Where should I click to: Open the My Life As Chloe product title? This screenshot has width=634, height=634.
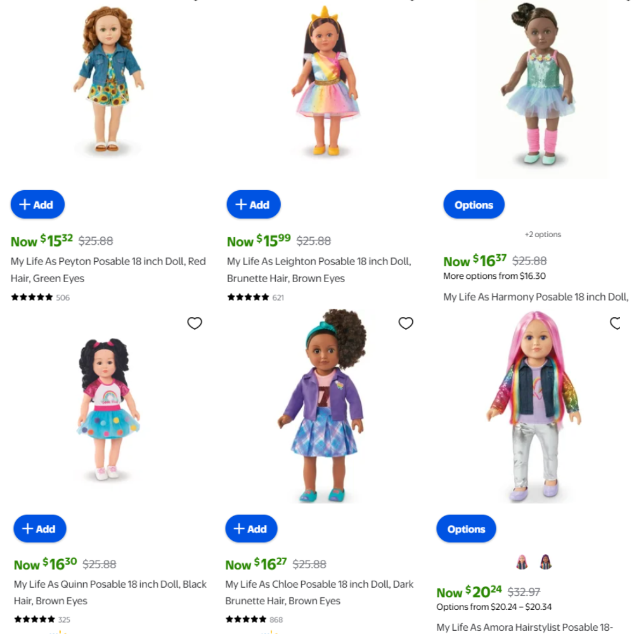click(319, 592)
